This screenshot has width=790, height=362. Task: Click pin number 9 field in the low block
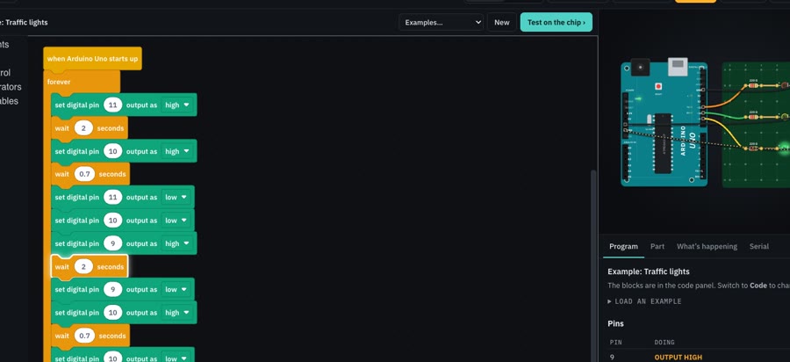pos(113,289)
